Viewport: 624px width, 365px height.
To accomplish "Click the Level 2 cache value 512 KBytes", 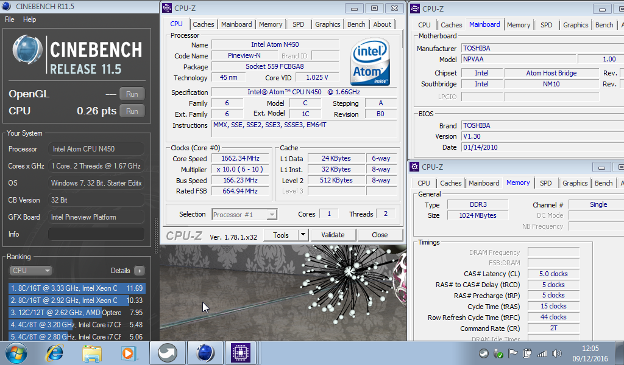I will 336,180.
